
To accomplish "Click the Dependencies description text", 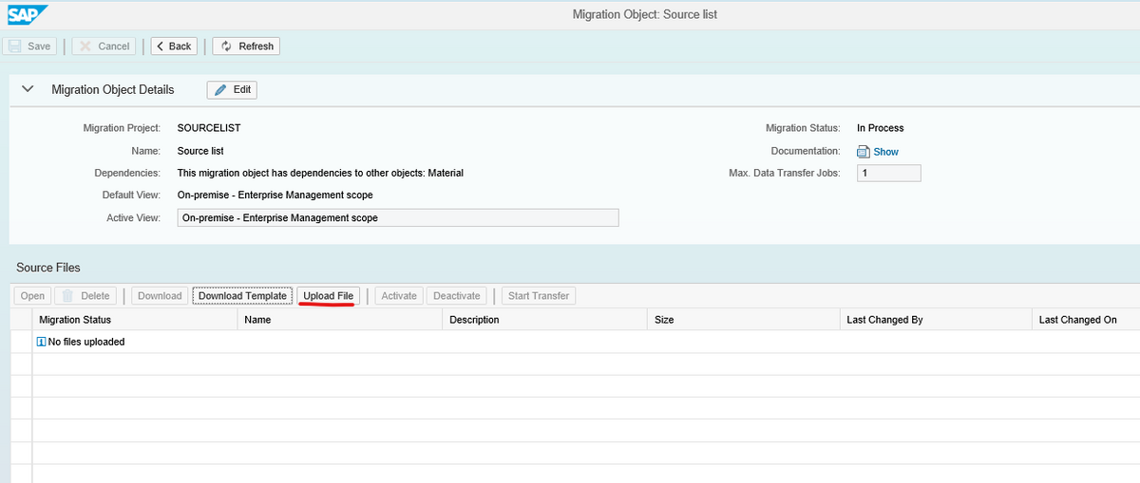I will [320, 173].
